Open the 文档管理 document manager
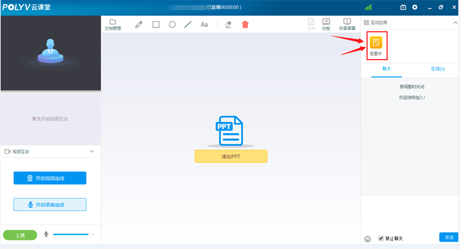Screen dimensions: 460x249 (x=113, y=25)
